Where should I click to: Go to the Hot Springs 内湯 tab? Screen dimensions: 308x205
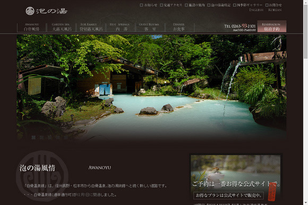(120, 27)
